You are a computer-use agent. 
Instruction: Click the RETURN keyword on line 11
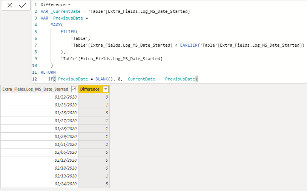(48, 72)
